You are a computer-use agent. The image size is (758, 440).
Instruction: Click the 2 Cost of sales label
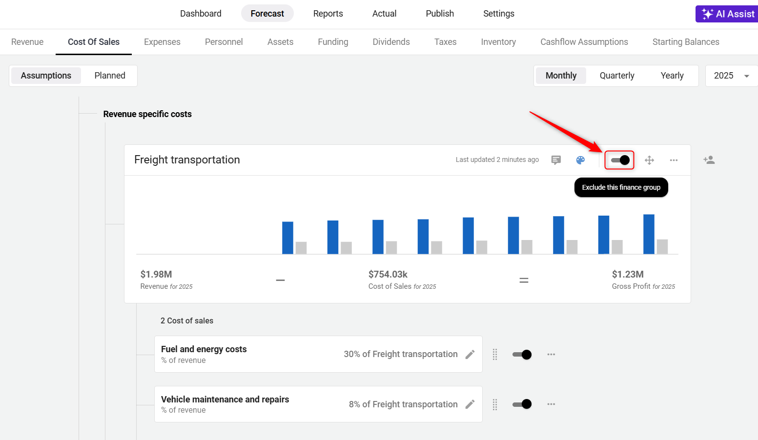(x=187, y=320)
